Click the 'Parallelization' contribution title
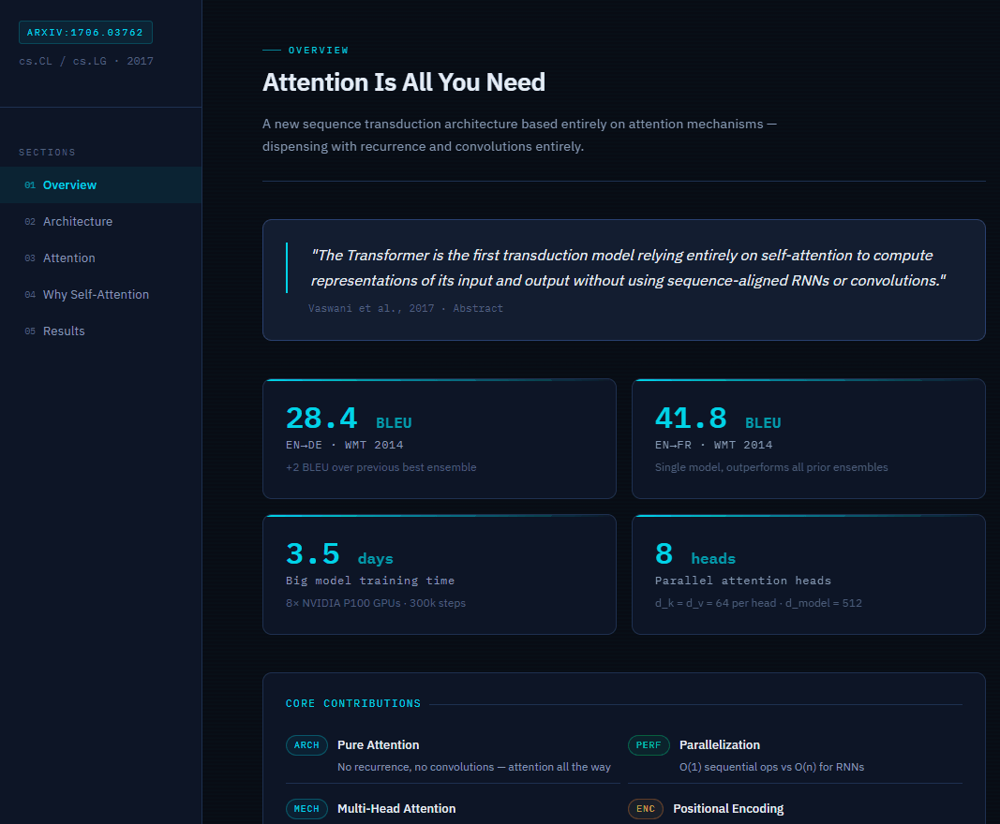The width and height of the screenshot is (1000, 824). [720, 745]
